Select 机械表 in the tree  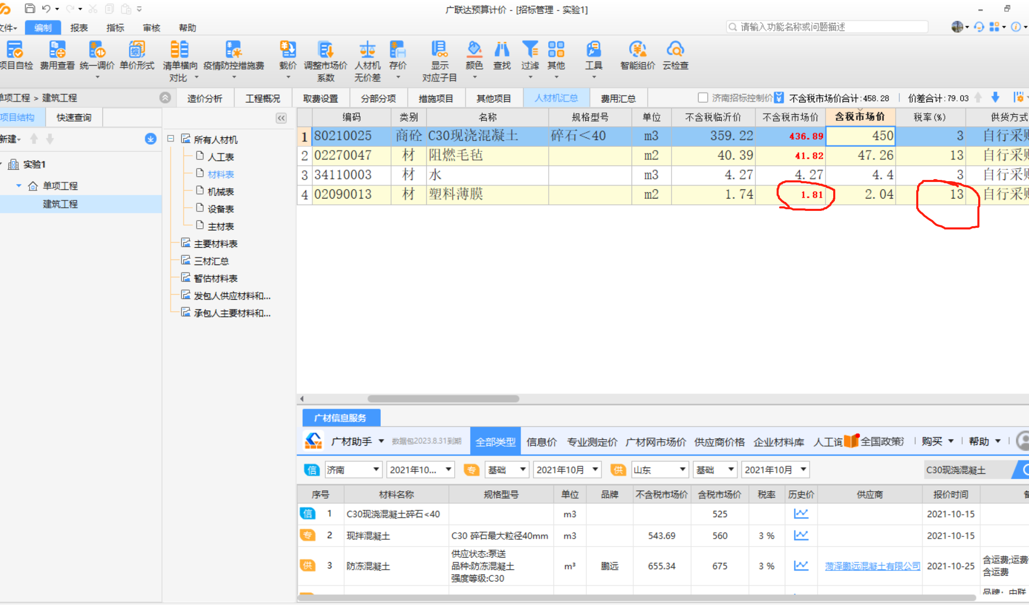click(x=221, y=191)
